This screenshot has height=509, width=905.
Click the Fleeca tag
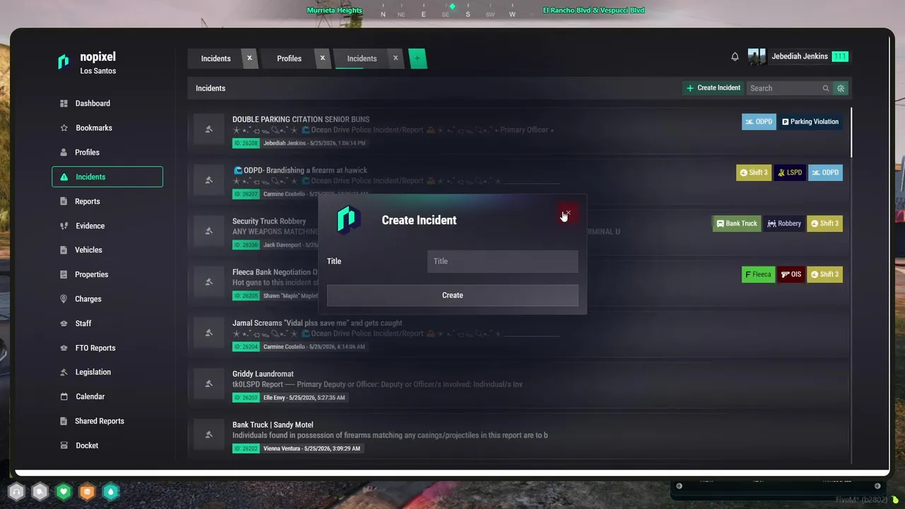(x=758, y=274)
